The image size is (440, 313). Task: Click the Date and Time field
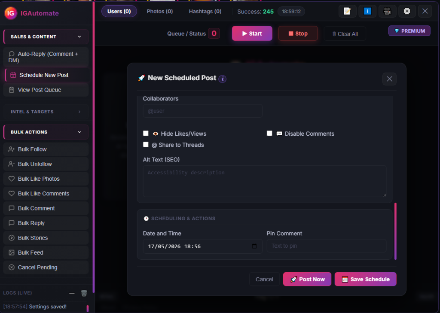pyautogui.click(x=203, y=246)
